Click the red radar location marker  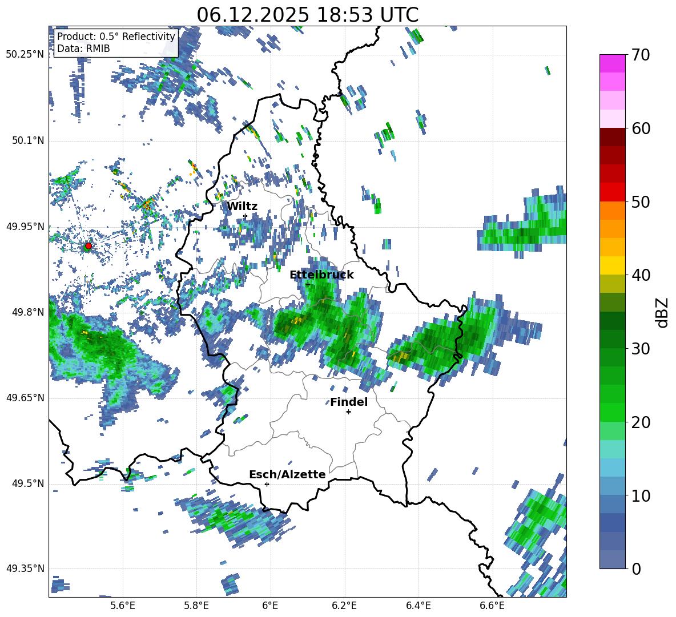click(88, 245)
